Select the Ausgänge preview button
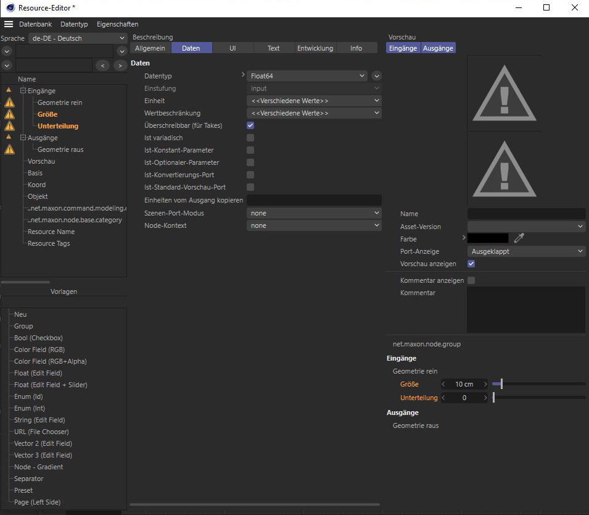Screen dimensions: 589x515 pos(438,48)
